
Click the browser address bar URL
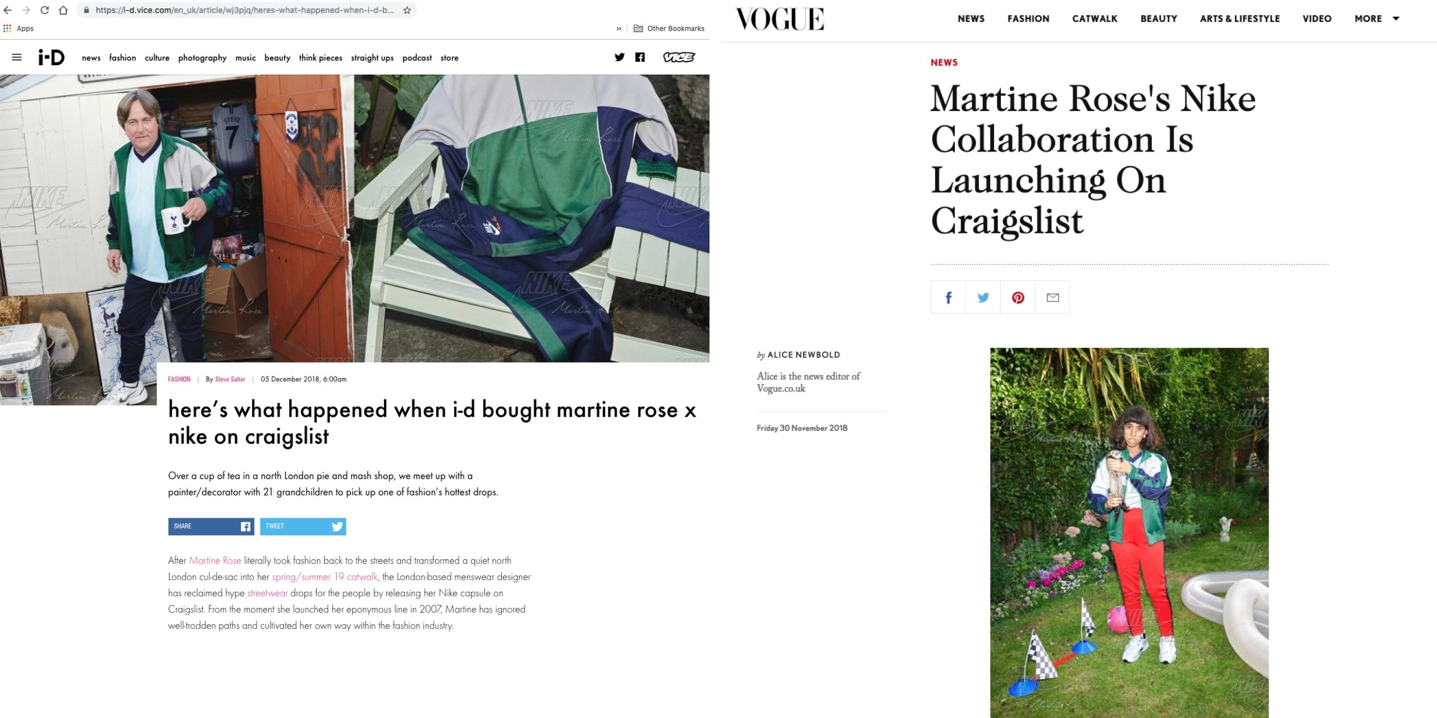click(244, 10)
